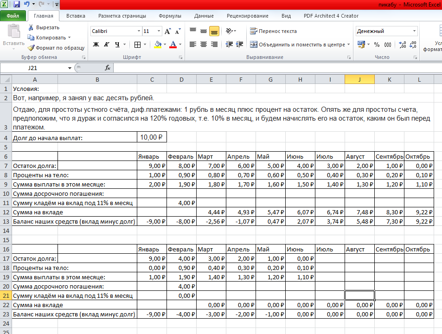The height and width of the screenshot is (334, 442).
Task: Click the Save icon in quick access toolbar
Action: coord(17,5)
